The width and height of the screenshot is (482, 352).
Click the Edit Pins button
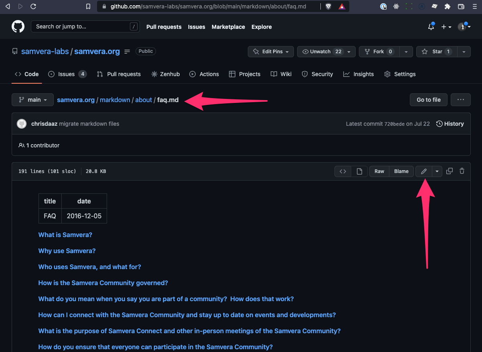[x=271, y=52]
